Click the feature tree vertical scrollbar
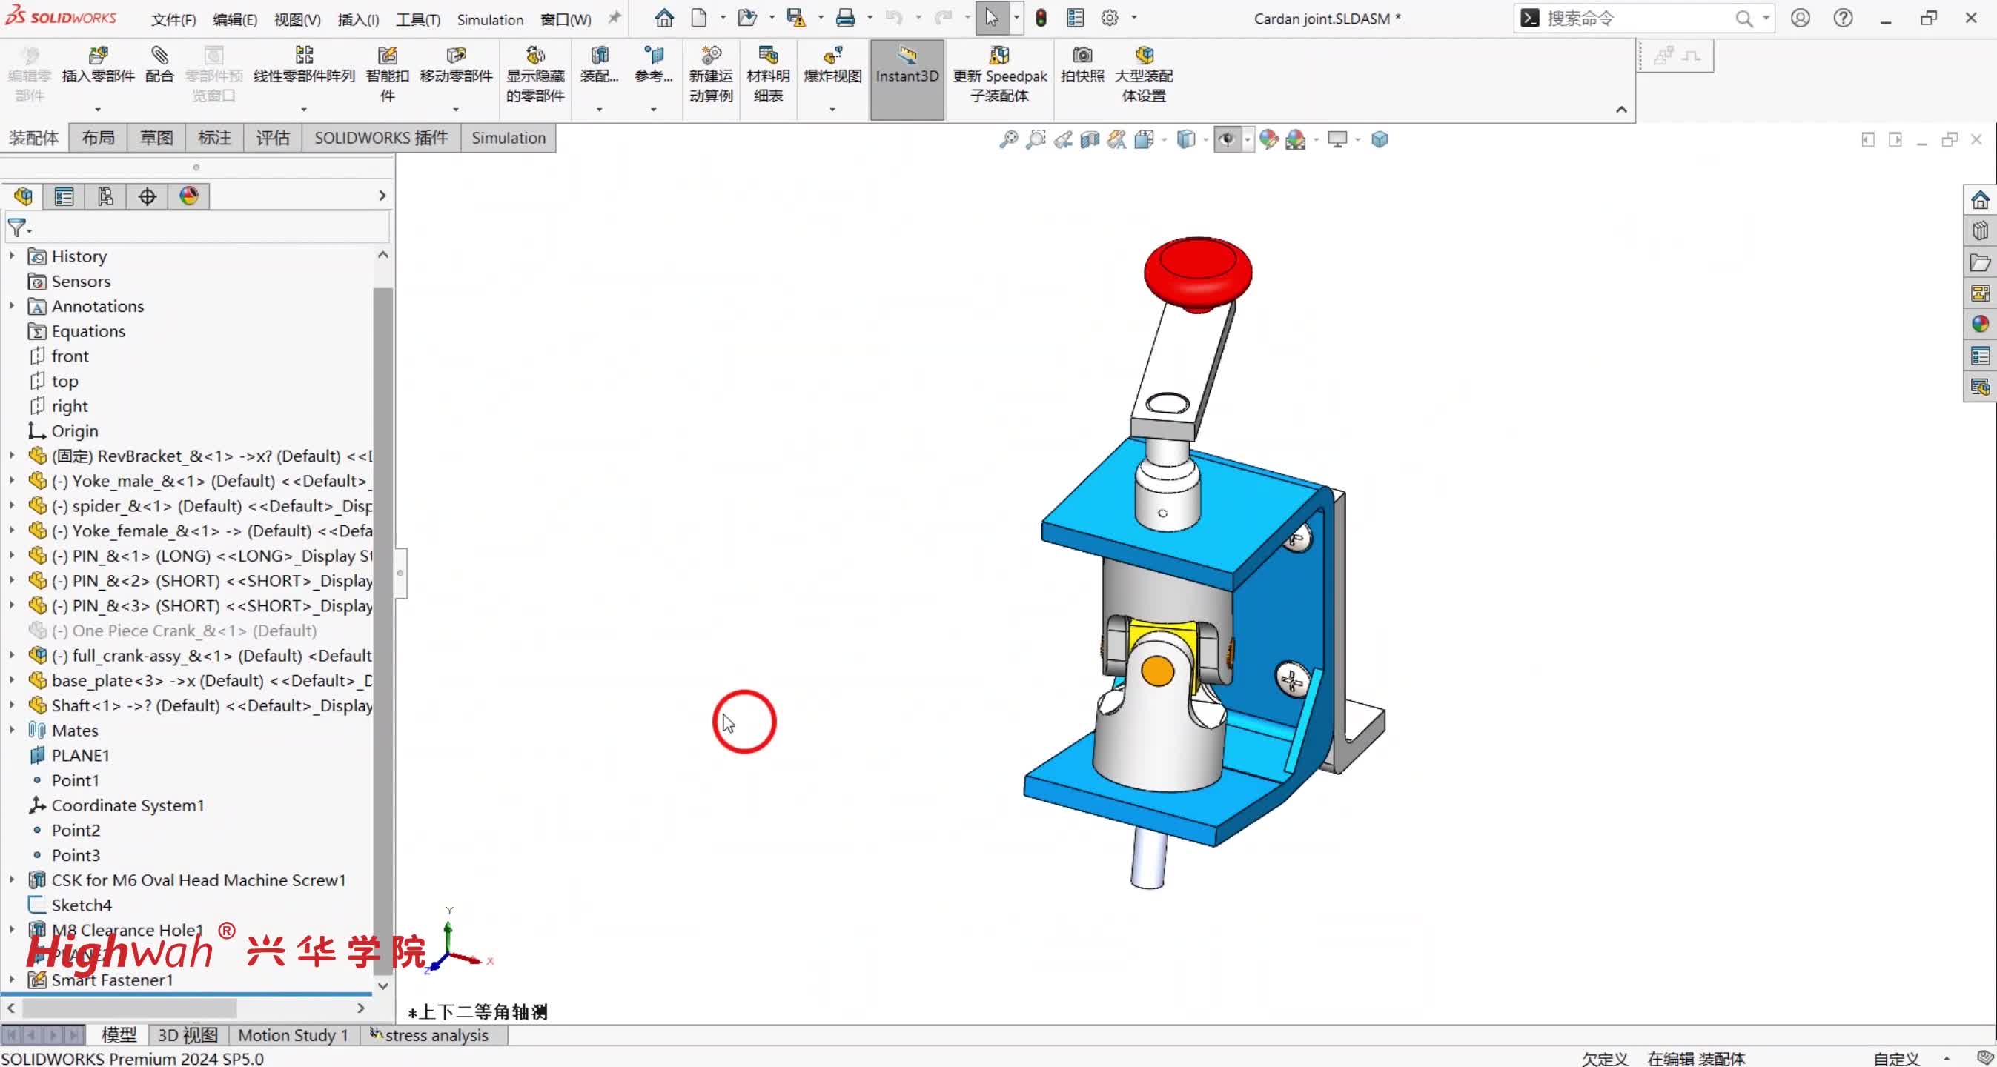This screenshot has height=1067, width=1997. (x=382, y=620)
